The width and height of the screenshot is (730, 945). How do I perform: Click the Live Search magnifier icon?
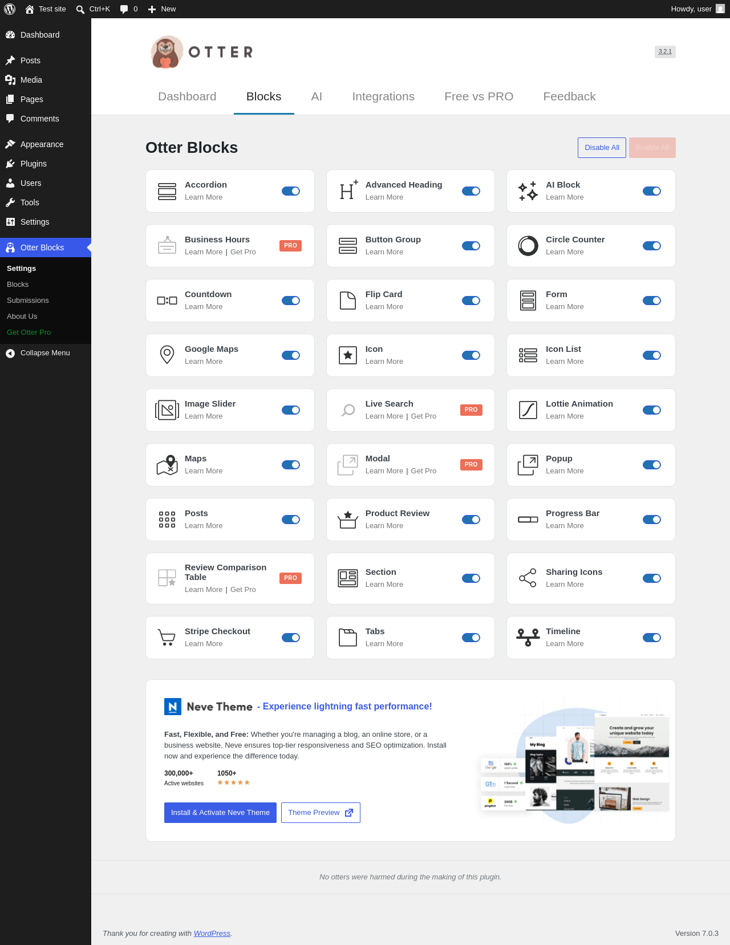point(348,410)
